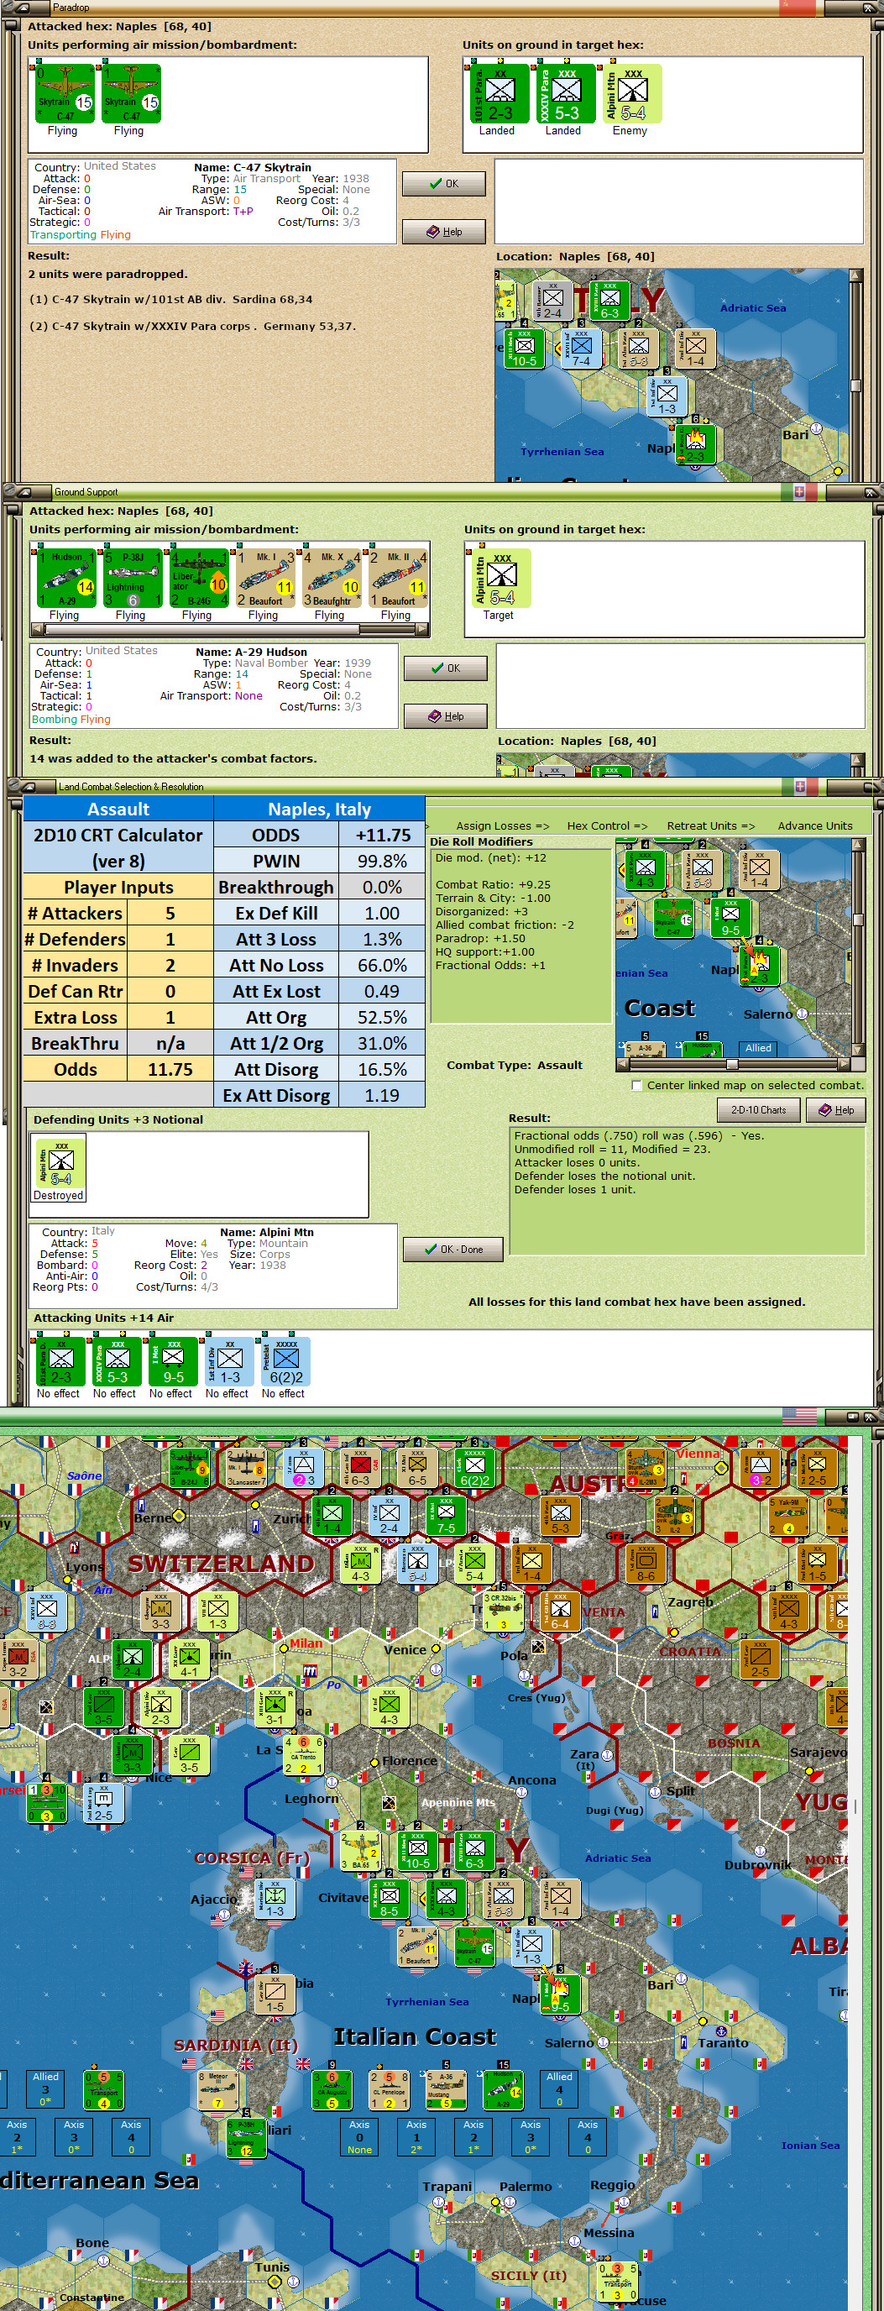Click up arrow on Paradrop location map scrollbar
The height and width of the screenshot is (2311, 884).
click(856, 275)
